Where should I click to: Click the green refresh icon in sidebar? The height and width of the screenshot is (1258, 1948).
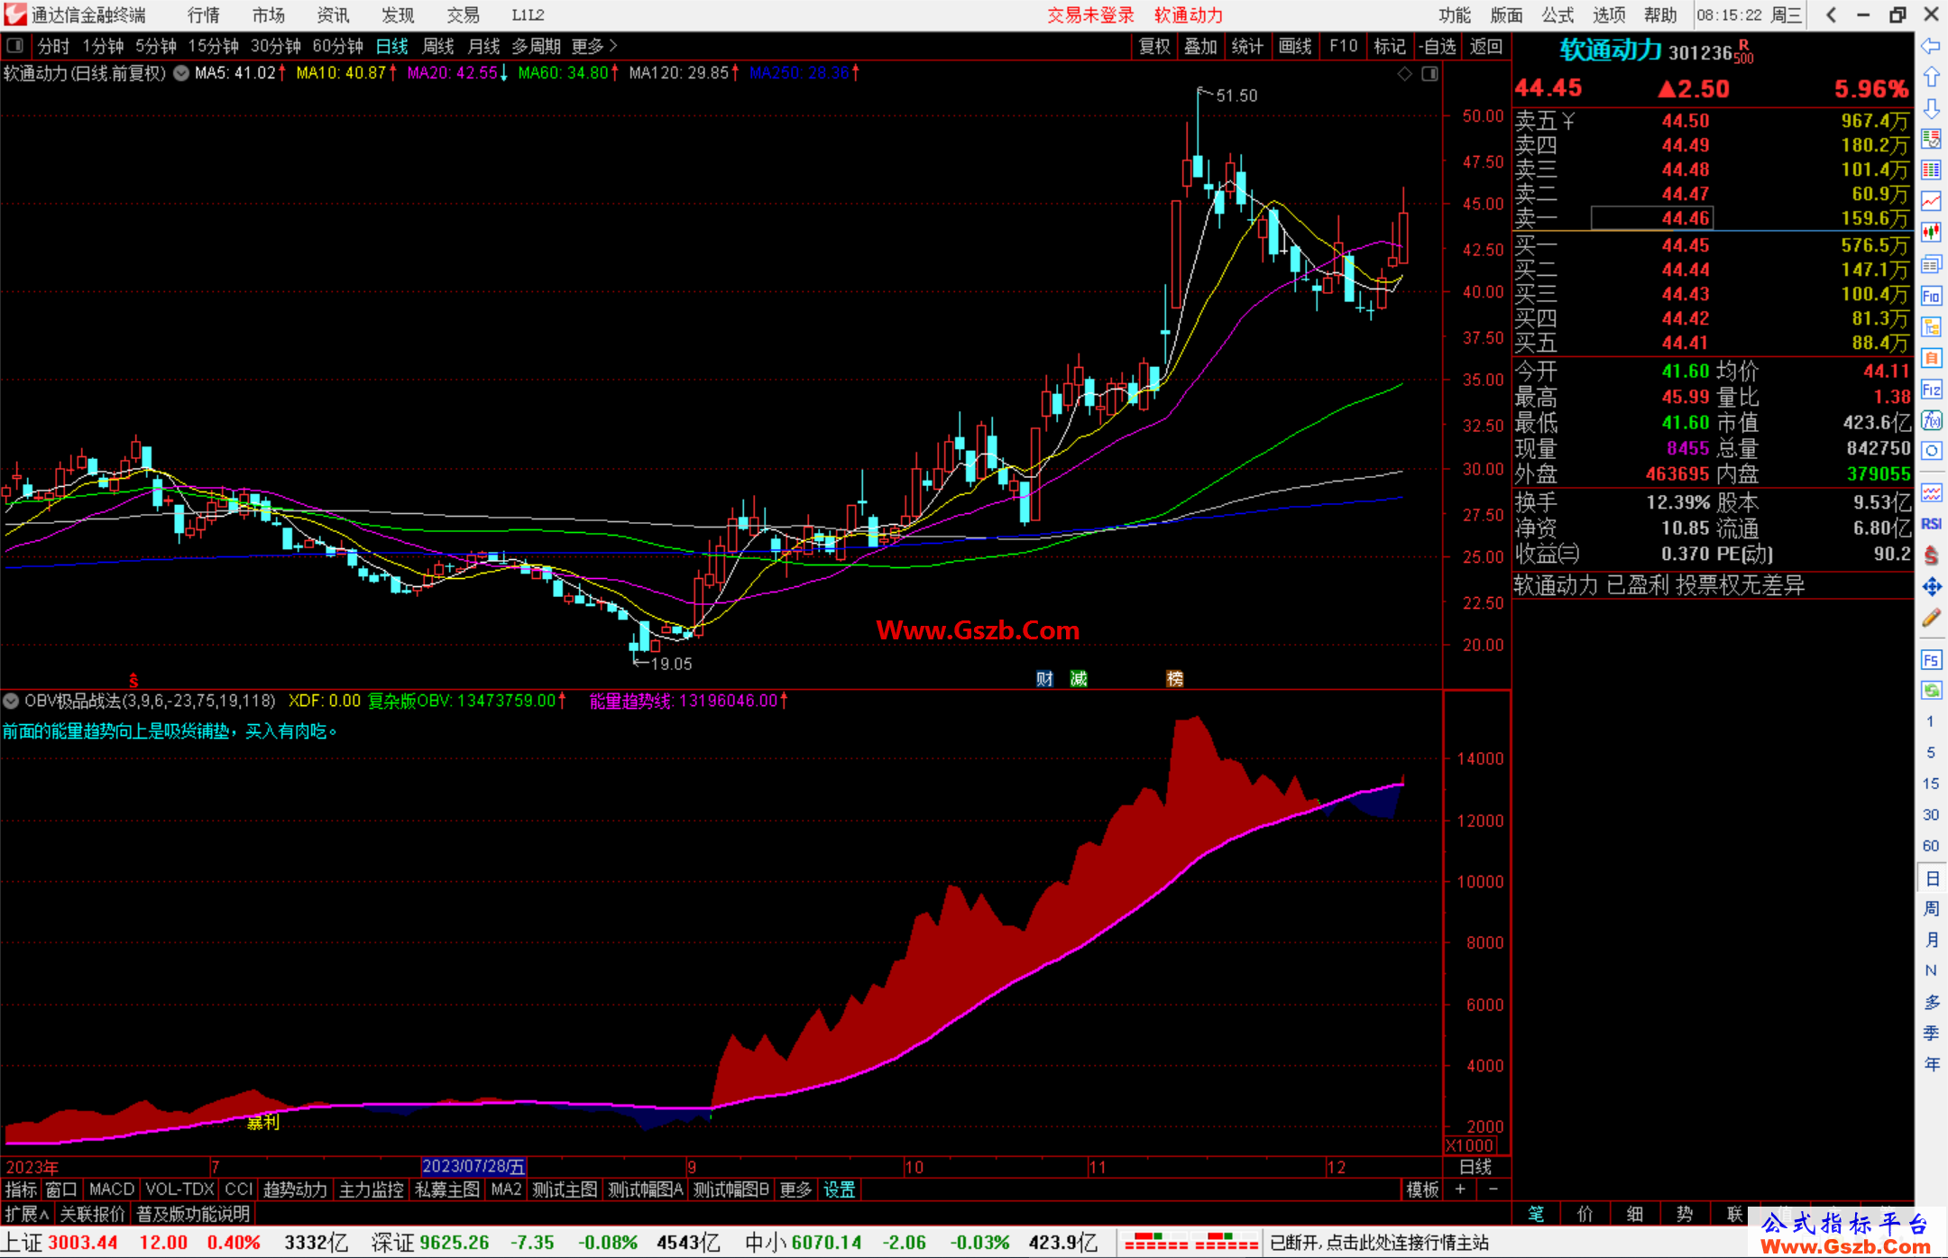[1931, 691]
